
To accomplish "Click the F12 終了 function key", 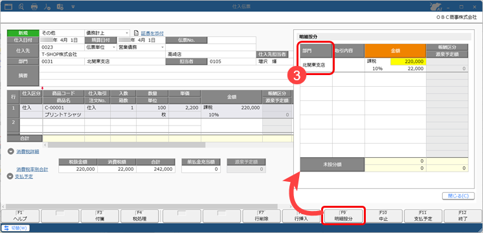I will click(463, 216).
